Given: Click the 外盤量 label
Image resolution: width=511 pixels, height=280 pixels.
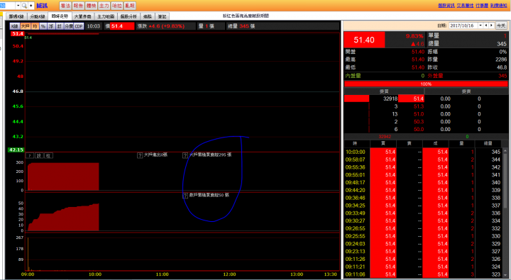Looking at the screenshot, I should click(435, 76).
